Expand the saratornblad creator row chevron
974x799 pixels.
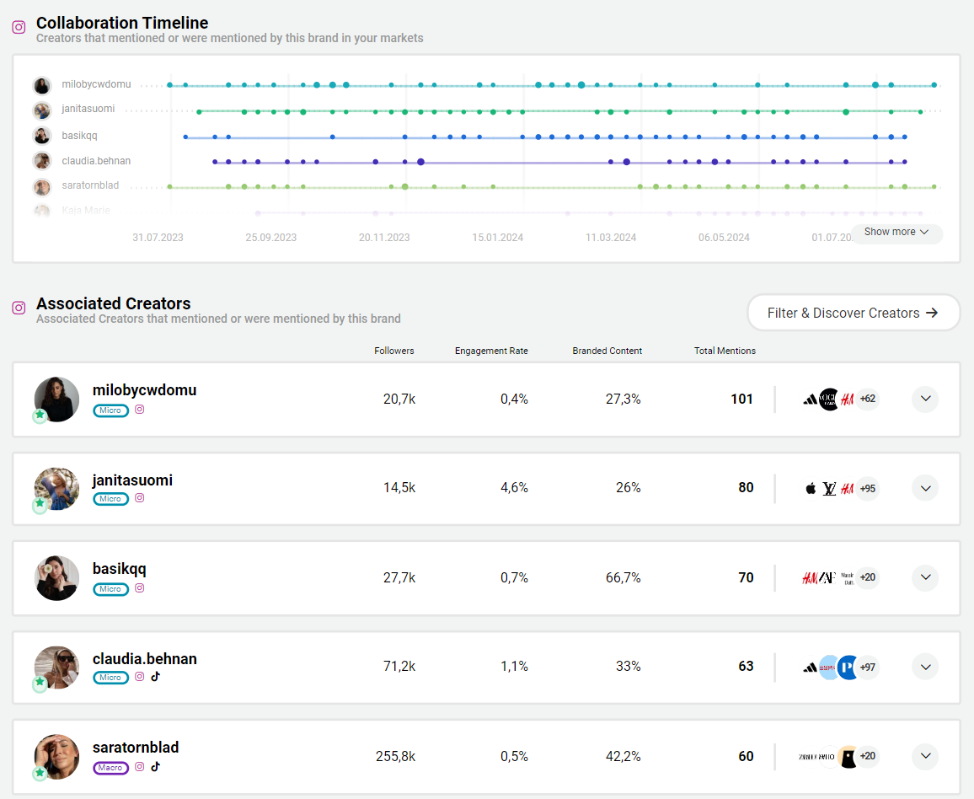(925, 756)
